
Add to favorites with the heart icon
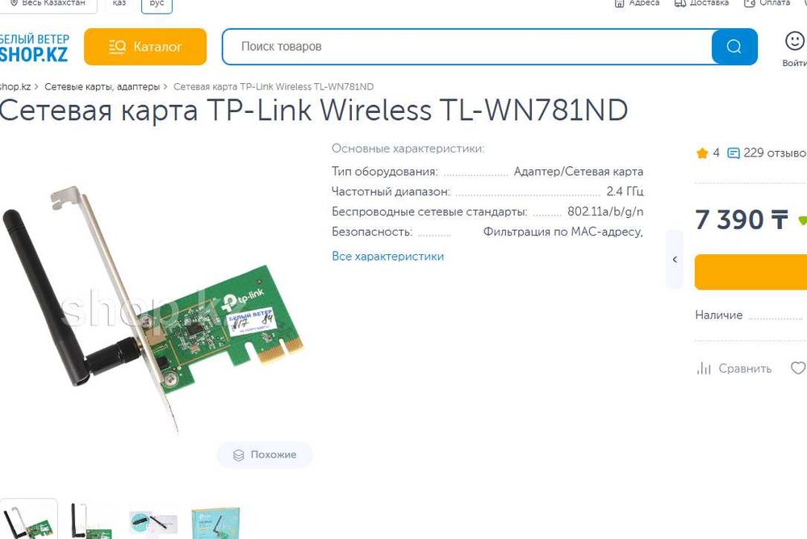pos(798,368)
